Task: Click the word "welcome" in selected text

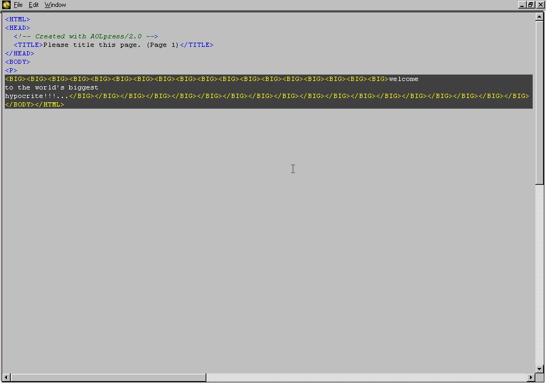Action: 404,79
